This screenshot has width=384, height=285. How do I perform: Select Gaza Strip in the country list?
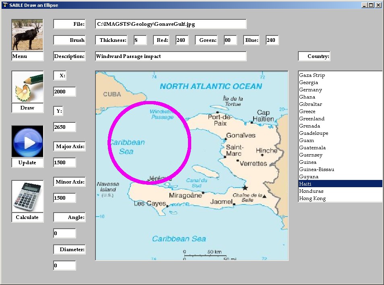pyautogui.click(x=312, y=75)
